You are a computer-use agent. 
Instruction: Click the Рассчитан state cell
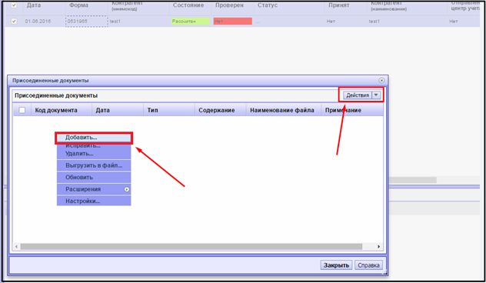tap(190, 21)
